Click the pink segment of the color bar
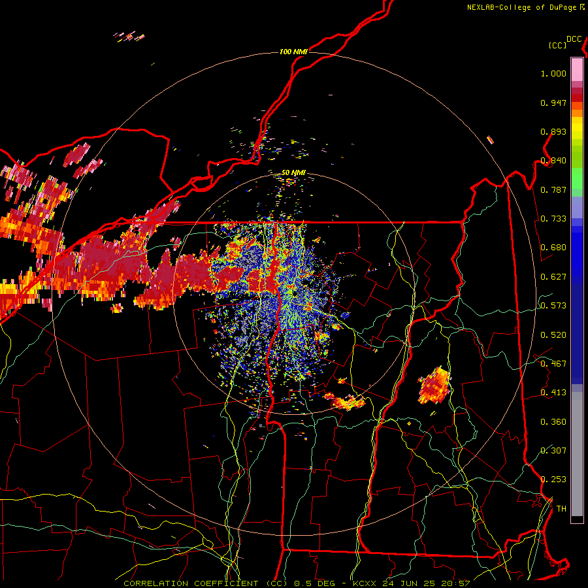588x588 pixels. (577, 70)
